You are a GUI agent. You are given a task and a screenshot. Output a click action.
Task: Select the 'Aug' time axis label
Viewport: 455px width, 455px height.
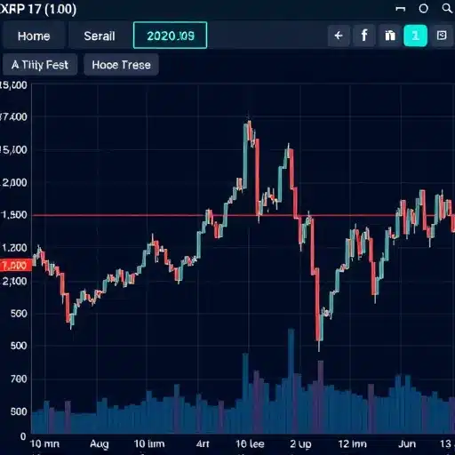100,443
